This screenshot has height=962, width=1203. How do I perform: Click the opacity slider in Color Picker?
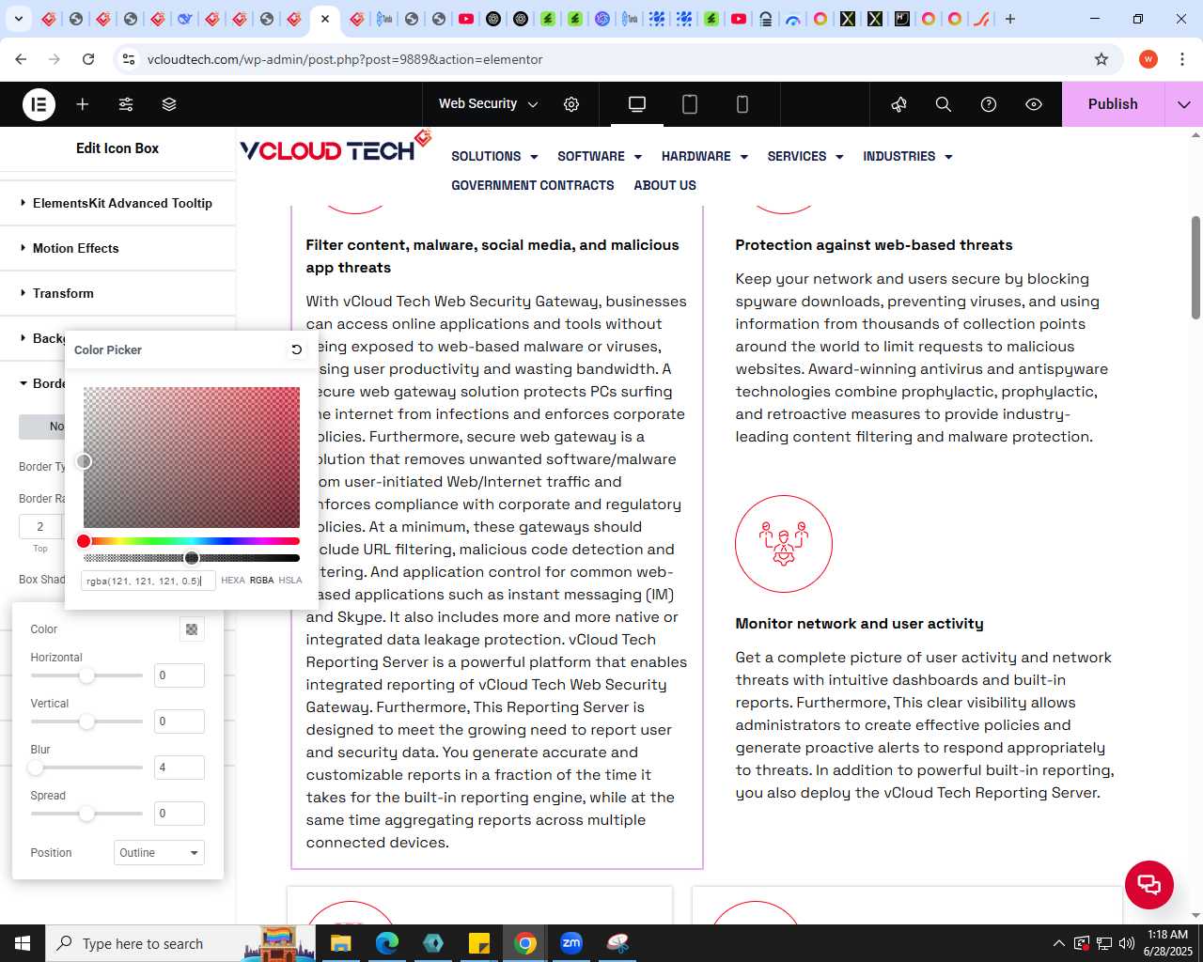click(192, 558)
